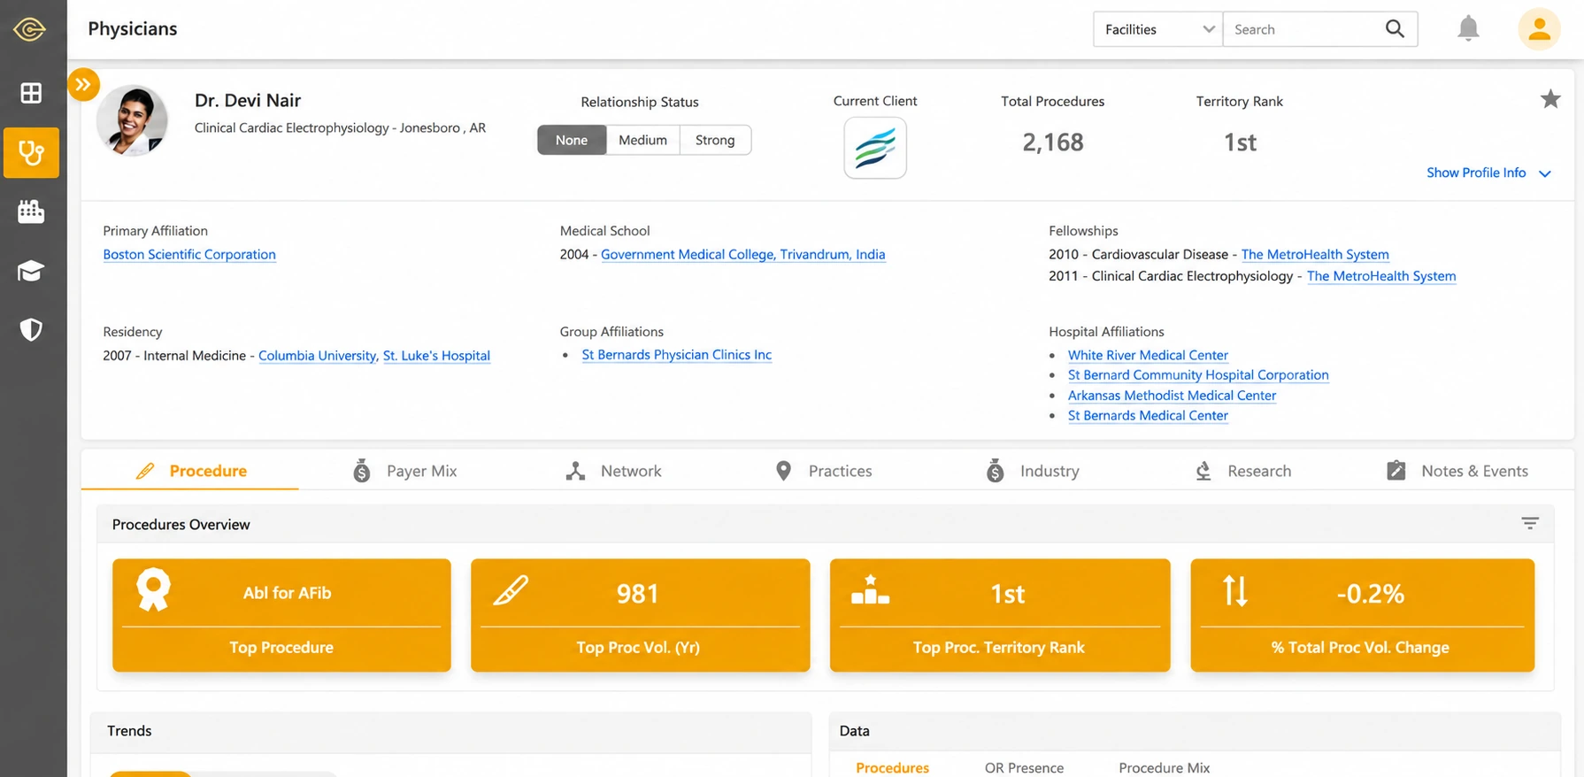
Task: Click Dr. Devi Nair's profile photo
Action: [132, 120]
